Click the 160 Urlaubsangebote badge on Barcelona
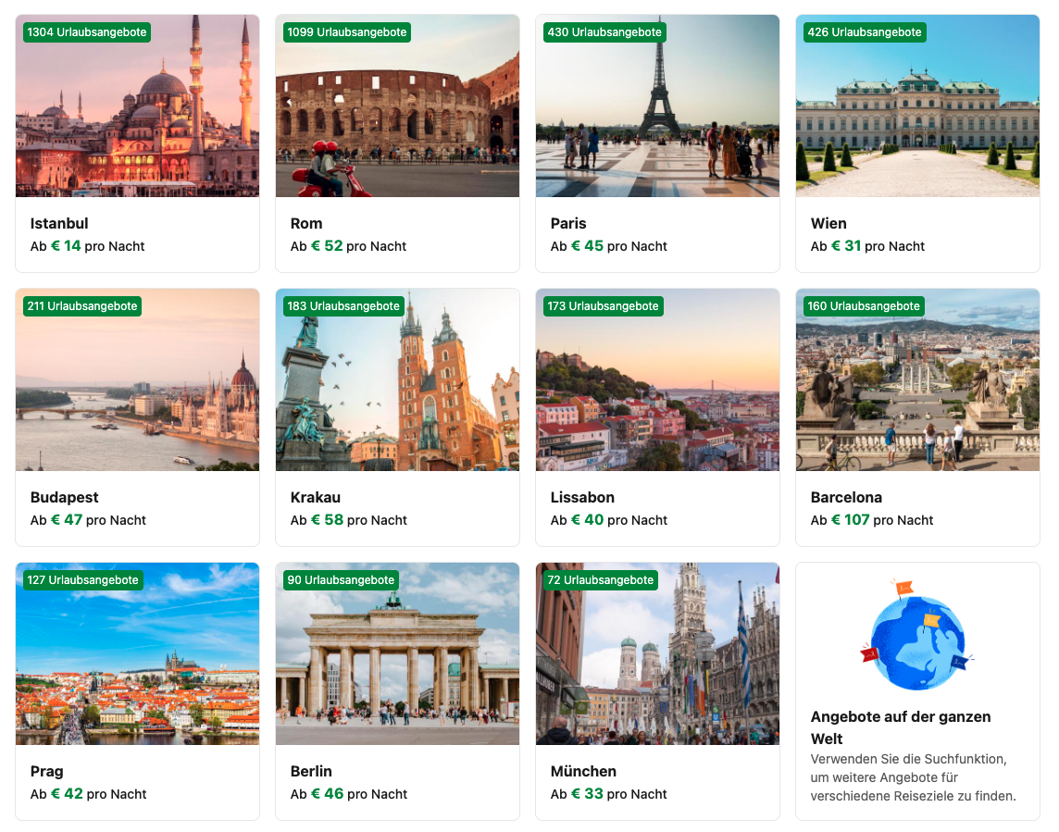Image resolution: width=1059 pixels, height=832 pixels. click(x=864, y=306)
